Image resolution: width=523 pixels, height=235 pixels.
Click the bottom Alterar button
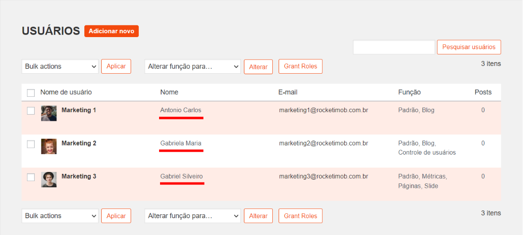[x=258, y=216]
